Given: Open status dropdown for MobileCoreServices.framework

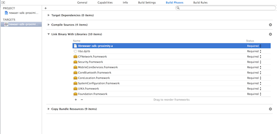Looking at the screenshot, I should 254,67.
